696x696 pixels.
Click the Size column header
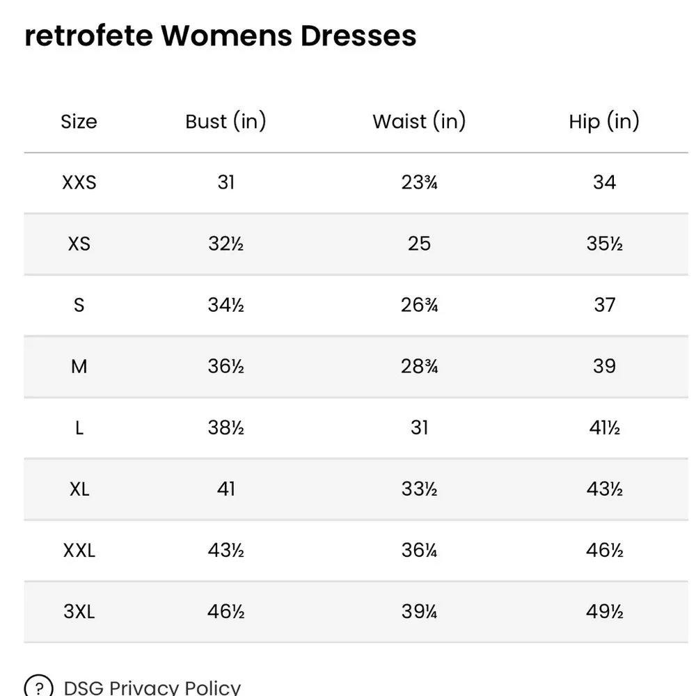coord(79,122)
